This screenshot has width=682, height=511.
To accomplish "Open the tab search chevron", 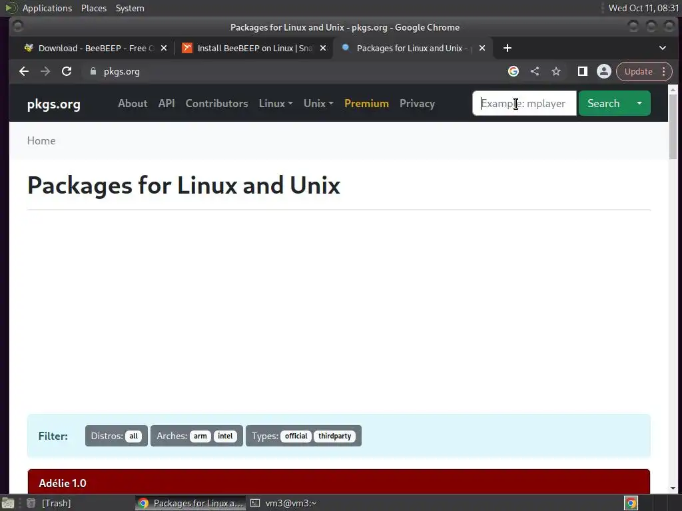I will (x=663, y=48).
